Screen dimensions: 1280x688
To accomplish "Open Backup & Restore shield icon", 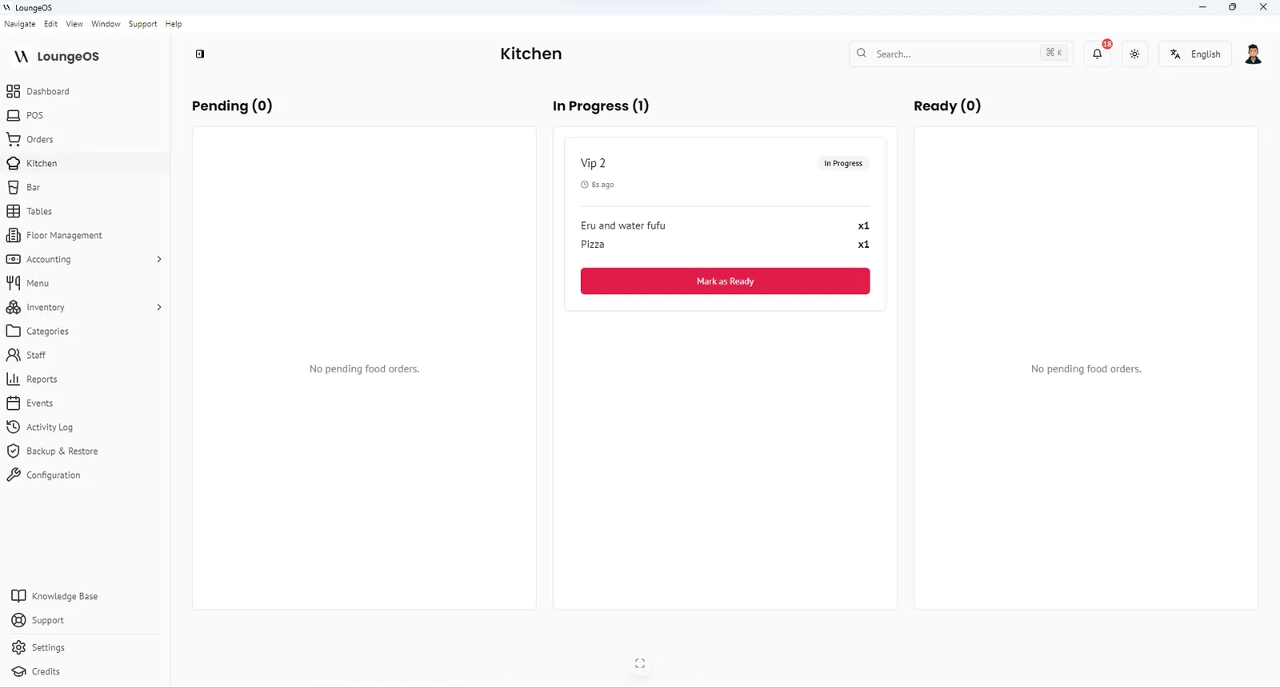I will (x=14, y=451).
